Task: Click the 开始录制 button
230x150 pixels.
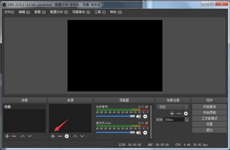Action: (209, 112)
